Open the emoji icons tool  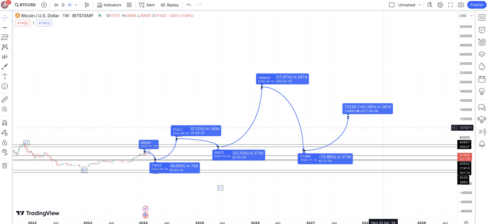click(x=5, y=86)
